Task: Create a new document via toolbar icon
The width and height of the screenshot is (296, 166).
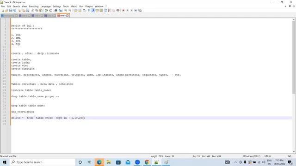Action: (x=3, y=10)
